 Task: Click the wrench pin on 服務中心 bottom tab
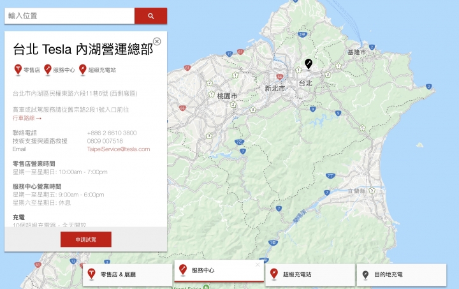tap(183, 270)
